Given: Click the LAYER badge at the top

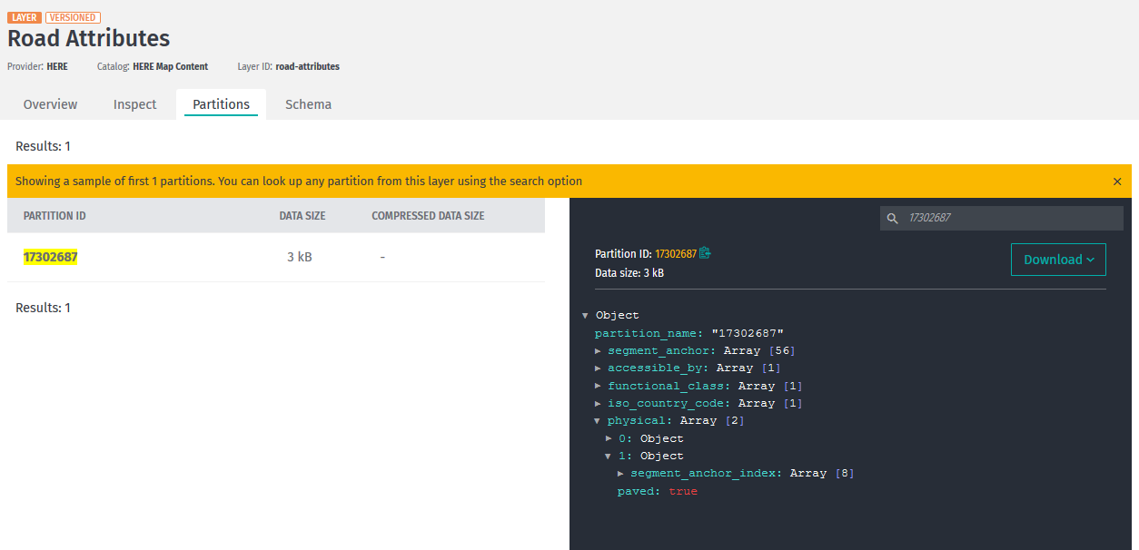Looking at the screenshot, I should click(22, 17).
